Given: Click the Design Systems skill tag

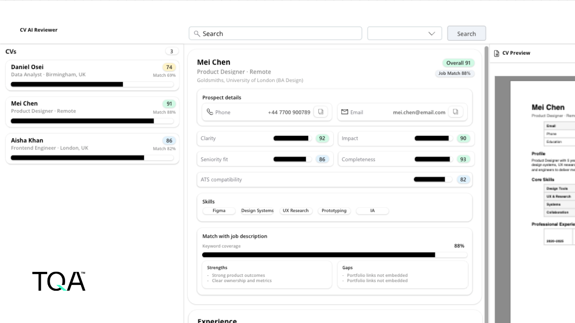Looking at the screenshot, I should pyautogui.click(x=257, y=211).
